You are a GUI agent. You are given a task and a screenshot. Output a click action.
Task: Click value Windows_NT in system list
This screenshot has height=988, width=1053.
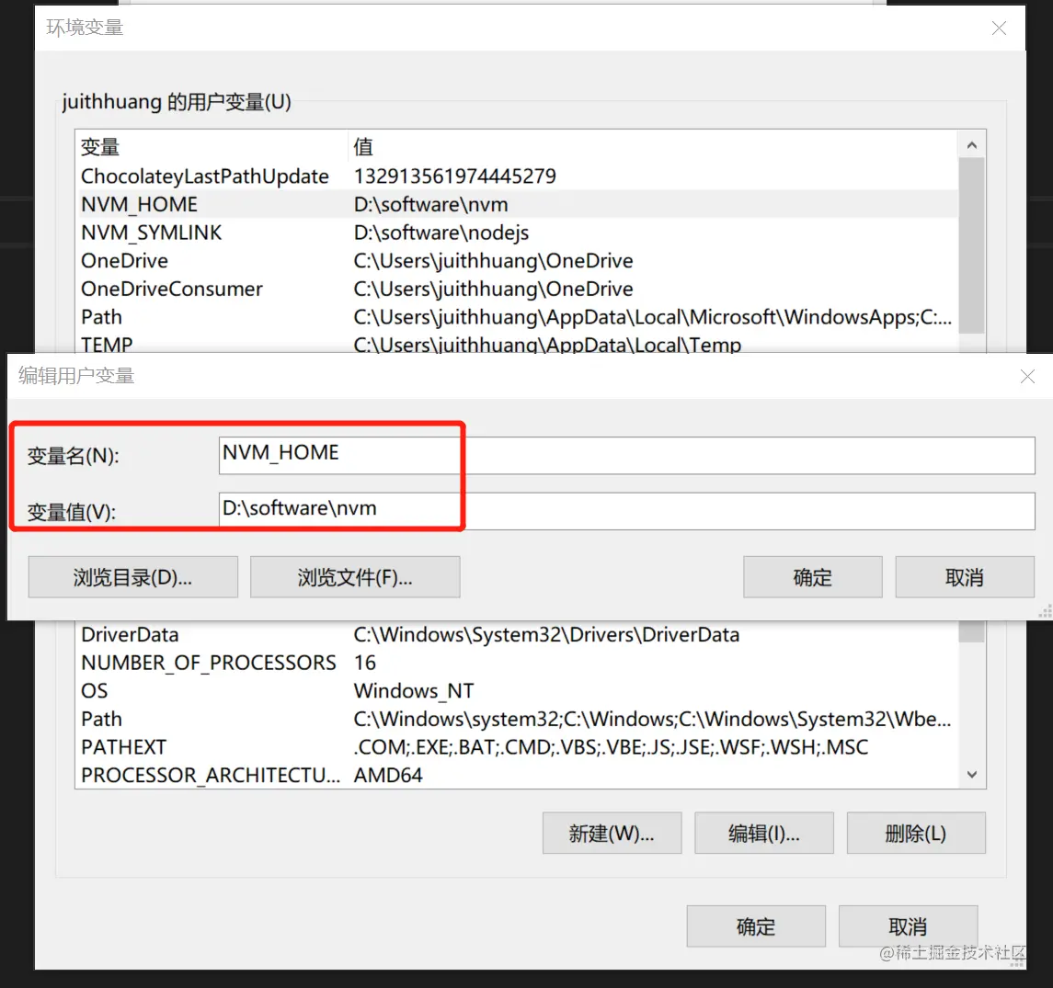[x=414, y=690]
